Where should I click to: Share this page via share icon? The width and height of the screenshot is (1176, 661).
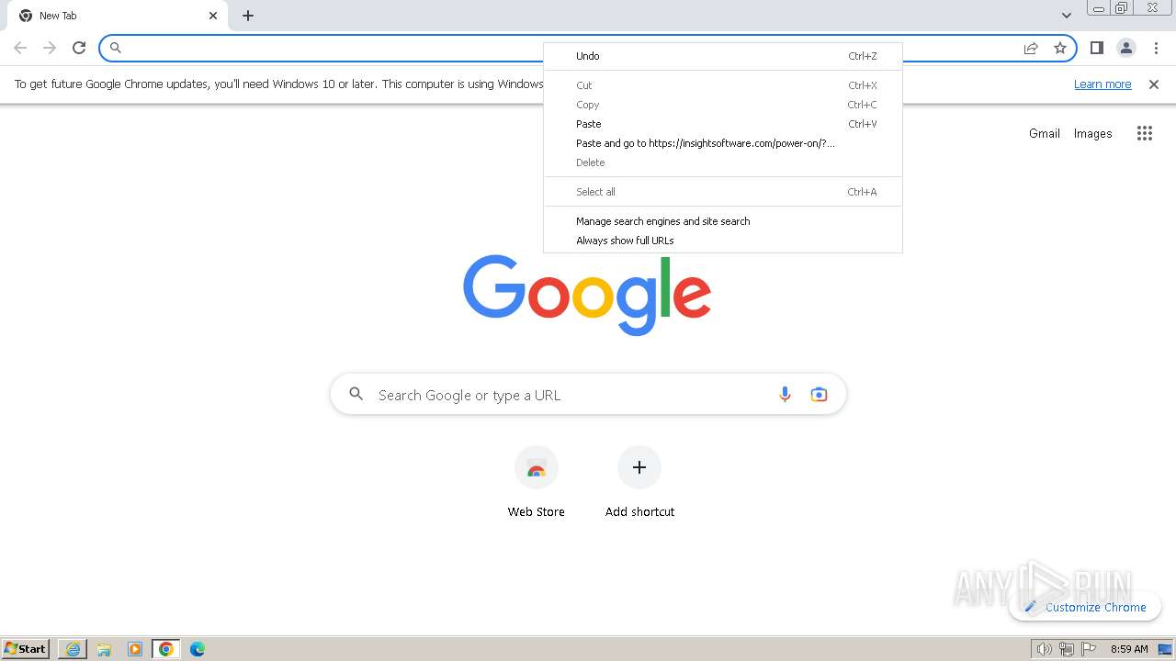(1031, 48)
